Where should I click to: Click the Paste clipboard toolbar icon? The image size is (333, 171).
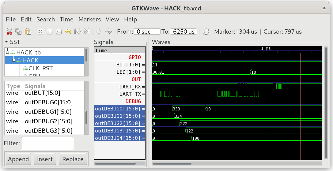pos(28,32)
